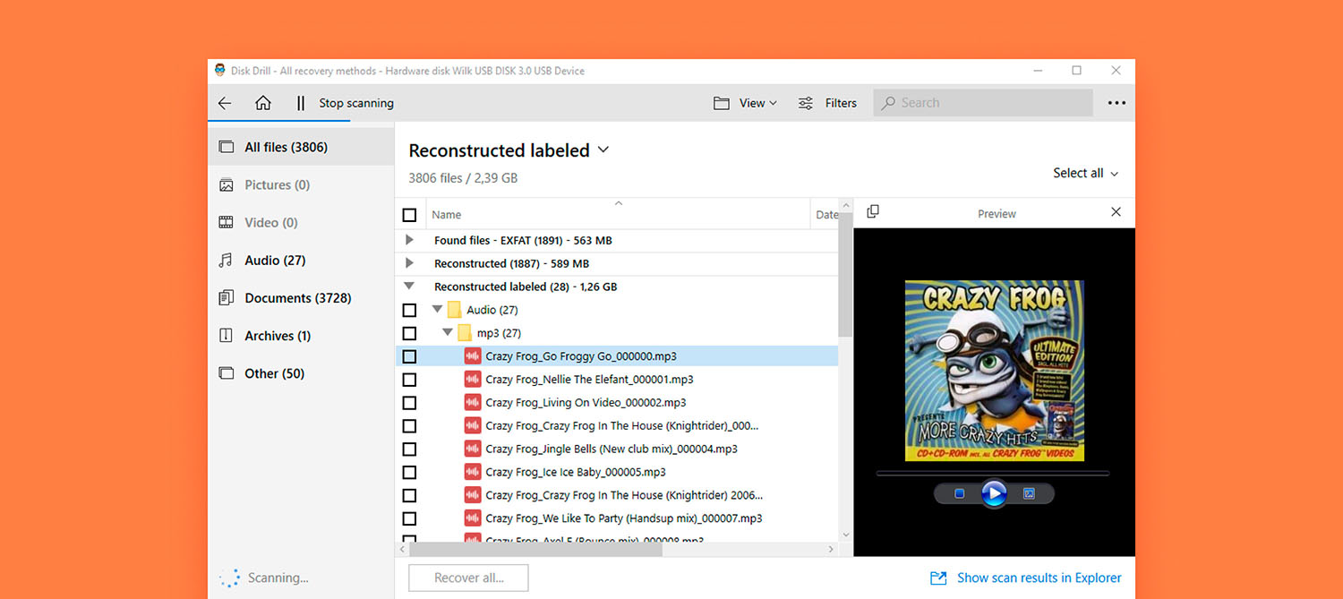Screen dimensions: 1343x599
Task: Select Other (50) category
Action: [x=301, y=373]
